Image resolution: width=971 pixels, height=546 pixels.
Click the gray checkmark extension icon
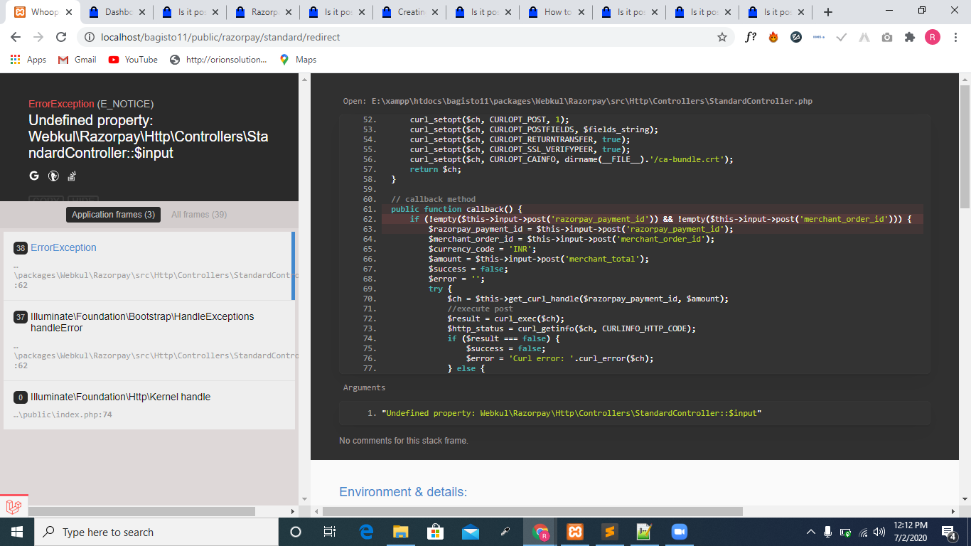tap(842, 37)
